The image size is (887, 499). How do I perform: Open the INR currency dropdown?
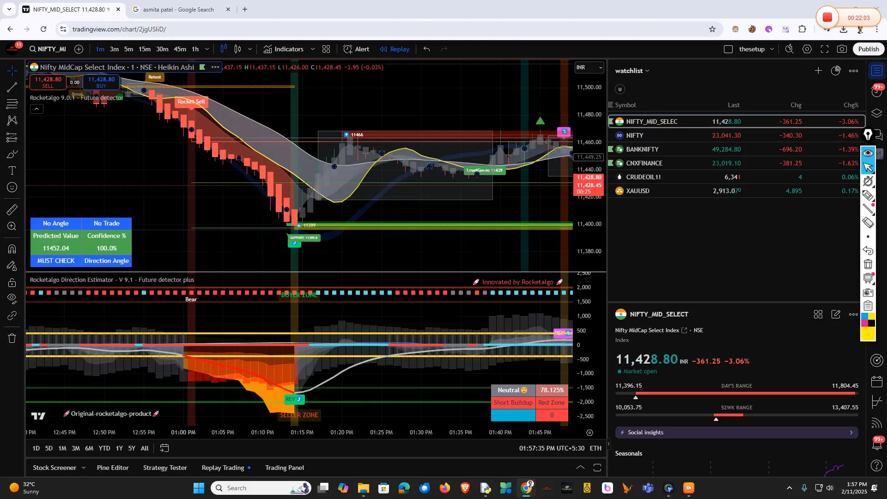click(x=589, y=67)
